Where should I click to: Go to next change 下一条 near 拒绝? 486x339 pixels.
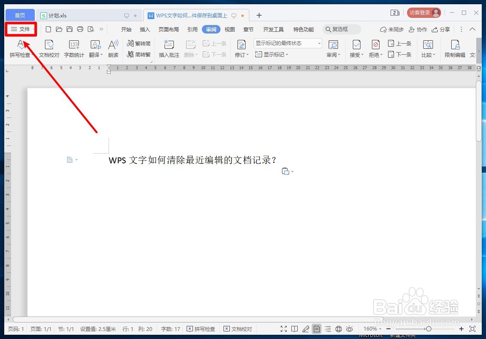coord(399,55)
